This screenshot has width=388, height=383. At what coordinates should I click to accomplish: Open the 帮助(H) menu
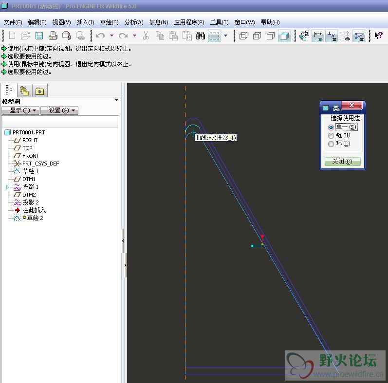click(x=270, y=22)
